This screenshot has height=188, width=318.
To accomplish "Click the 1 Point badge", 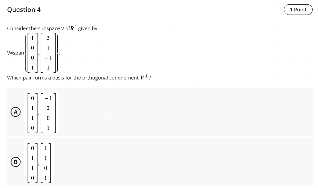I will (298, 10).
